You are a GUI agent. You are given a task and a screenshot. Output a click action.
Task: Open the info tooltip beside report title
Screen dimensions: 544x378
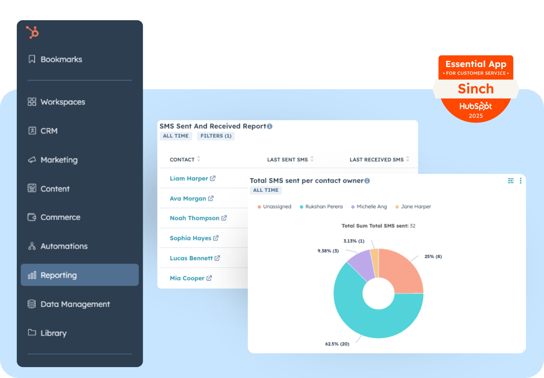(269, 126)
